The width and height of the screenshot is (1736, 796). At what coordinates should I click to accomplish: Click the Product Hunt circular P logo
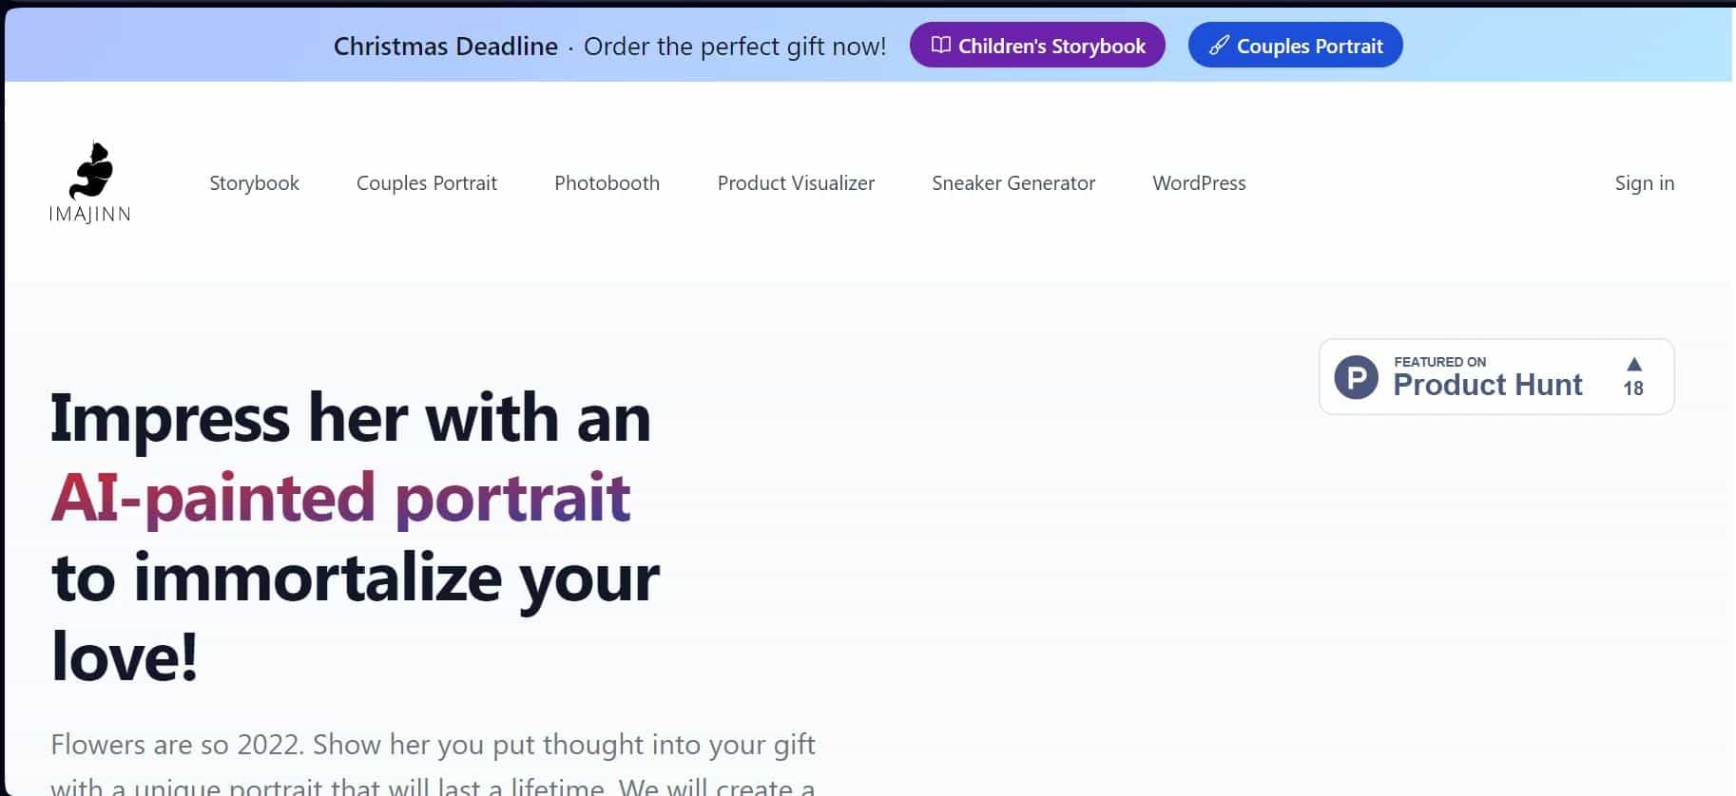click(x=1356, y=377)
